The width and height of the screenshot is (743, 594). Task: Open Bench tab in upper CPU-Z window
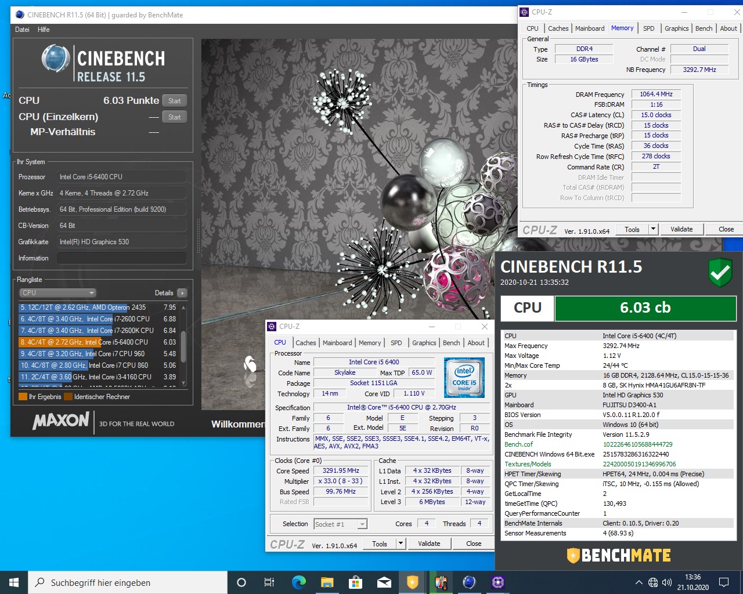(x=704, y=28)
